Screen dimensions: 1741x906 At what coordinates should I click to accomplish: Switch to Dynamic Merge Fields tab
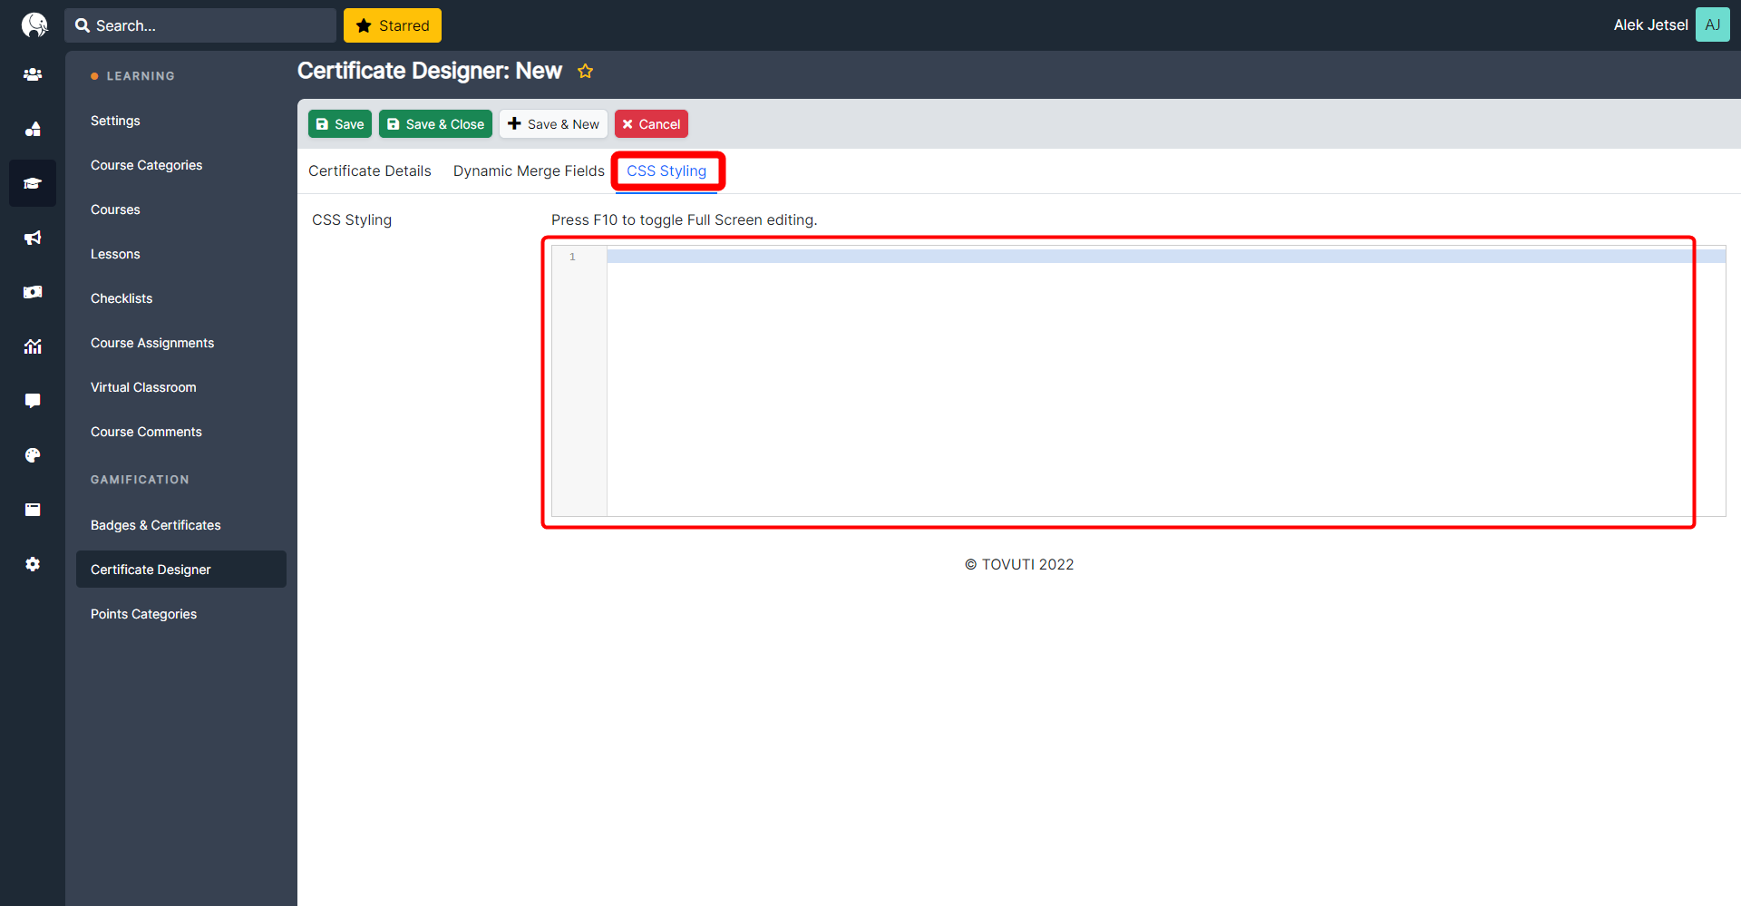(529, 170)
